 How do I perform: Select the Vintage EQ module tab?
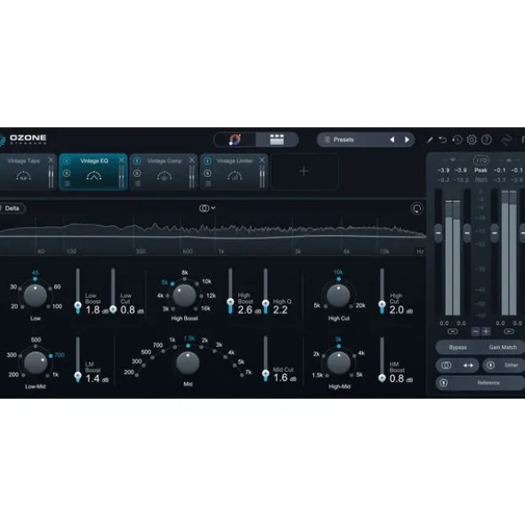(x=93, y=172)
